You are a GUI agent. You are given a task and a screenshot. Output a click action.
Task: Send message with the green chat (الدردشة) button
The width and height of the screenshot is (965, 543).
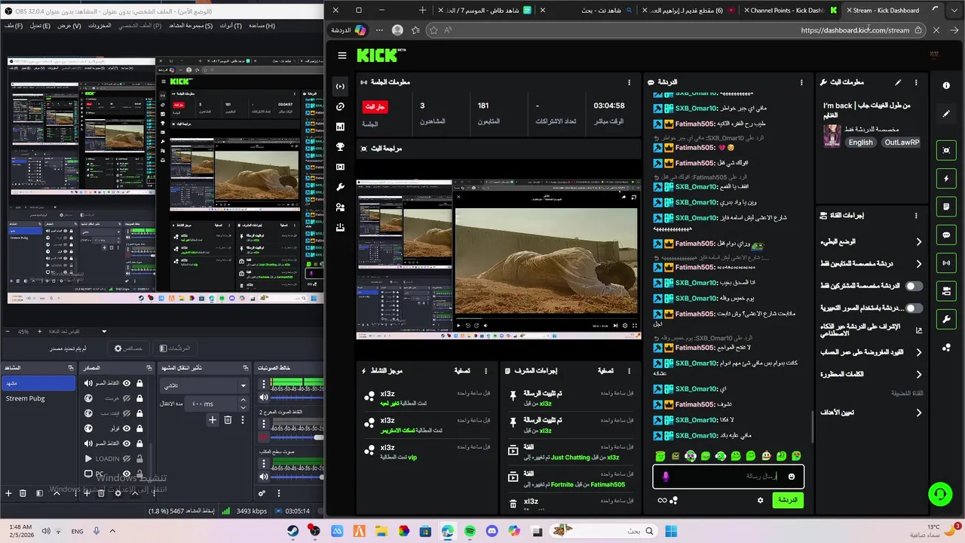[788, 500]
